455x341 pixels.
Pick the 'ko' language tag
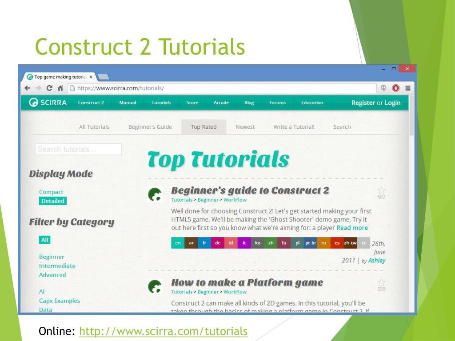(x=258, y=243)
